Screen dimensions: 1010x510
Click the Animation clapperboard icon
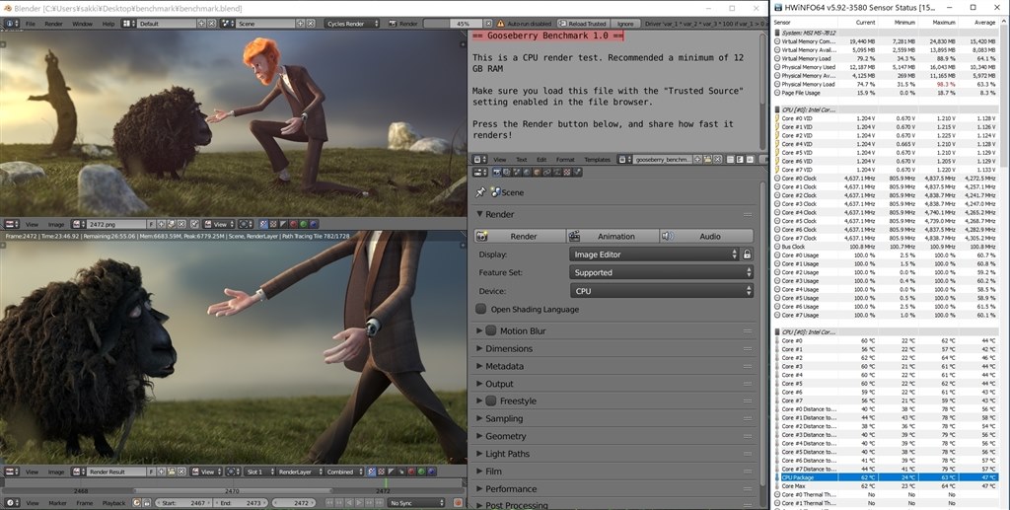click(x=574, y=237)
